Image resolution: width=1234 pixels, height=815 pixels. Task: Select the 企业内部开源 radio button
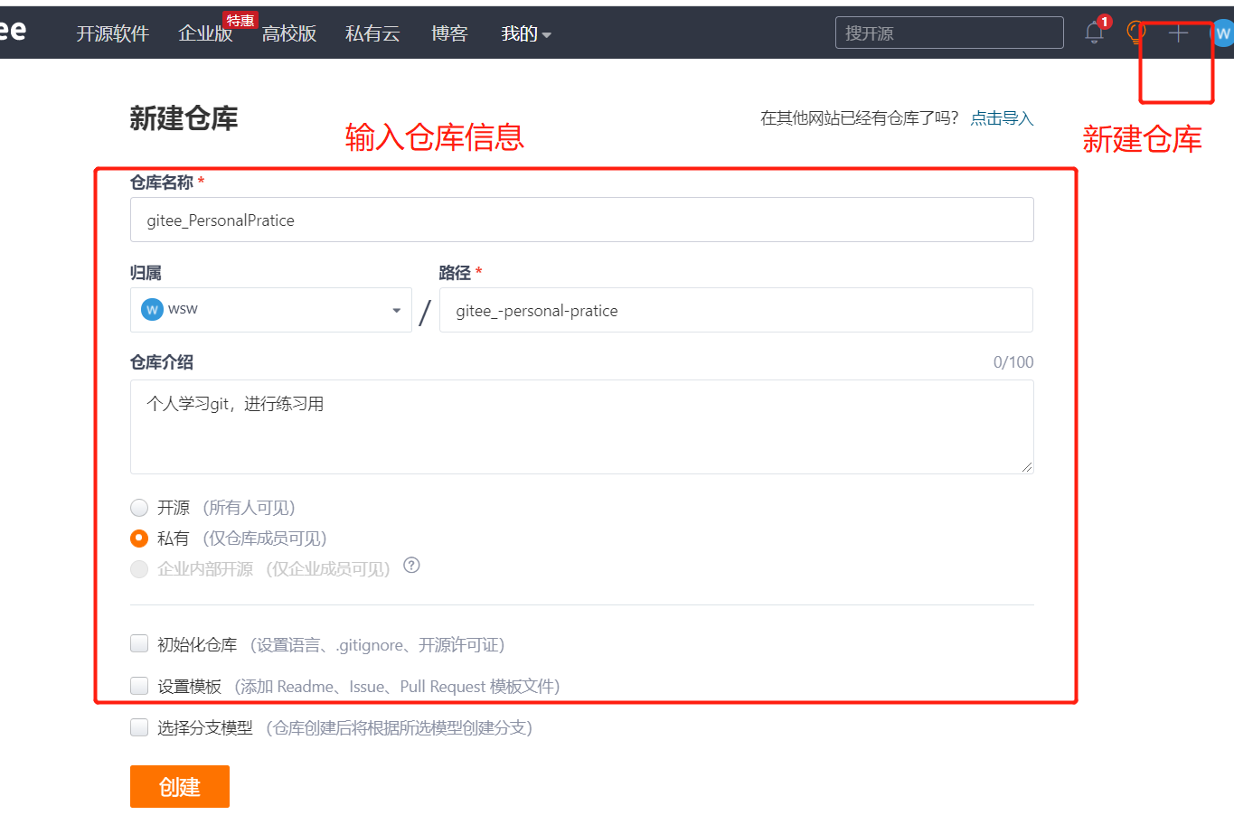pos(139,569)
